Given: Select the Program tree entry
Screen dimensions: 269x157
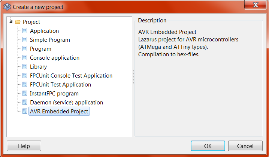Looking at the screenshot, I should (40, 49).
